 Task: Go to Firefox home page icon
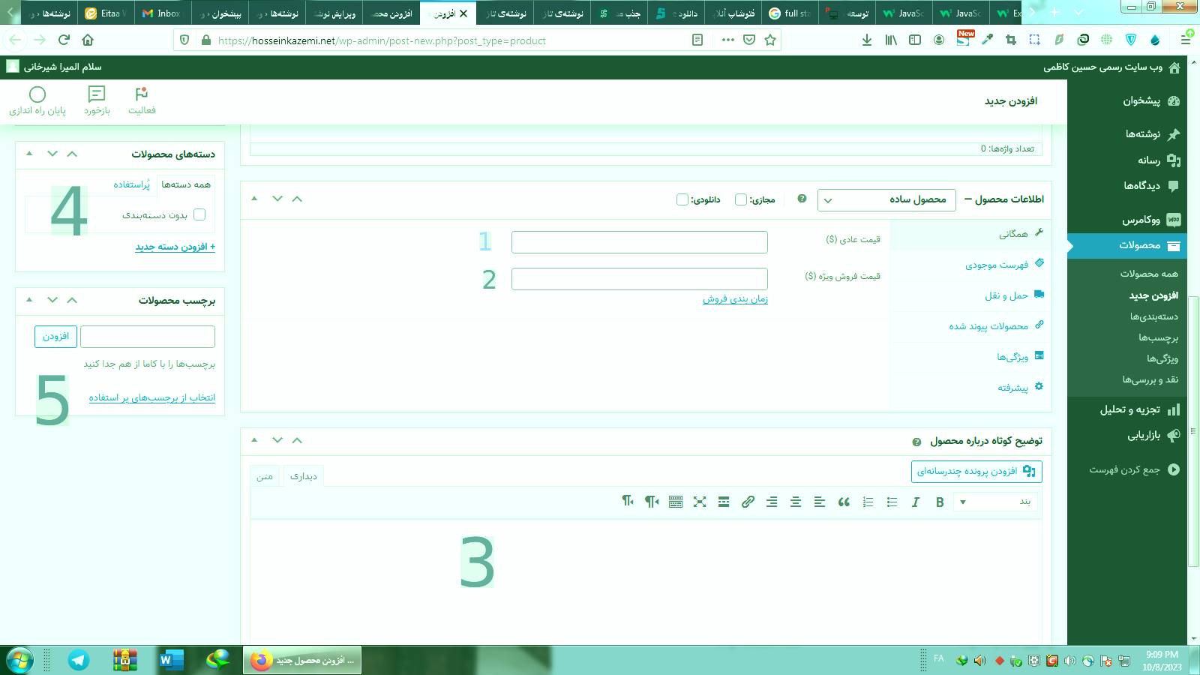[x=88, y=40]
